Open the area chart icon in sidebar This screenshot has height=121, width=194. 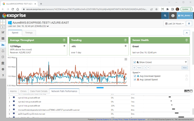[3, 45]
